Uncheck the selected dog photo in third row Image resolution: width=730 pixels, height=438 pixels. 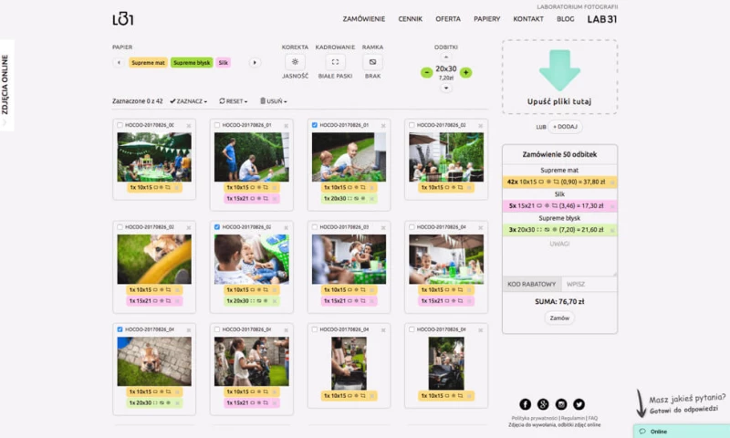(x=120, y=328)
